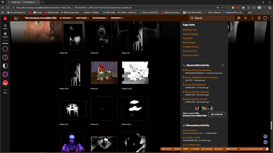Click Unwatch in the bottom toolbar

(x=177, y=149)
